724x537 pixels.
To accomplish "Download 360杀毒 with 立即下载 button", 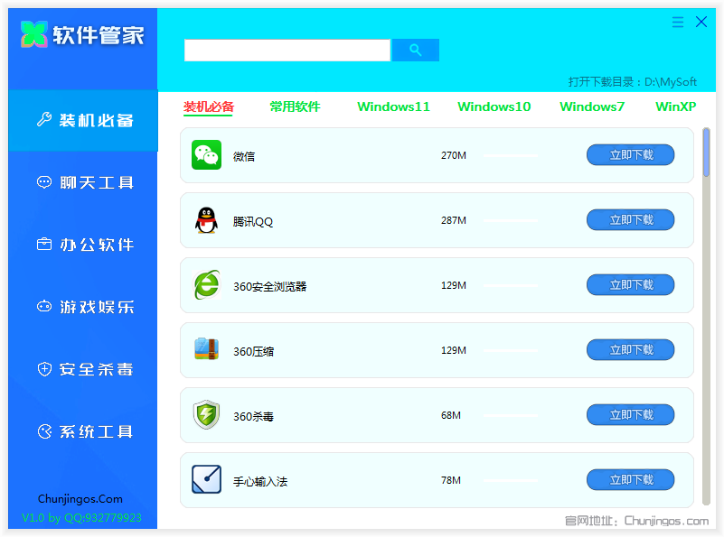I will click(x=630, y=415).
